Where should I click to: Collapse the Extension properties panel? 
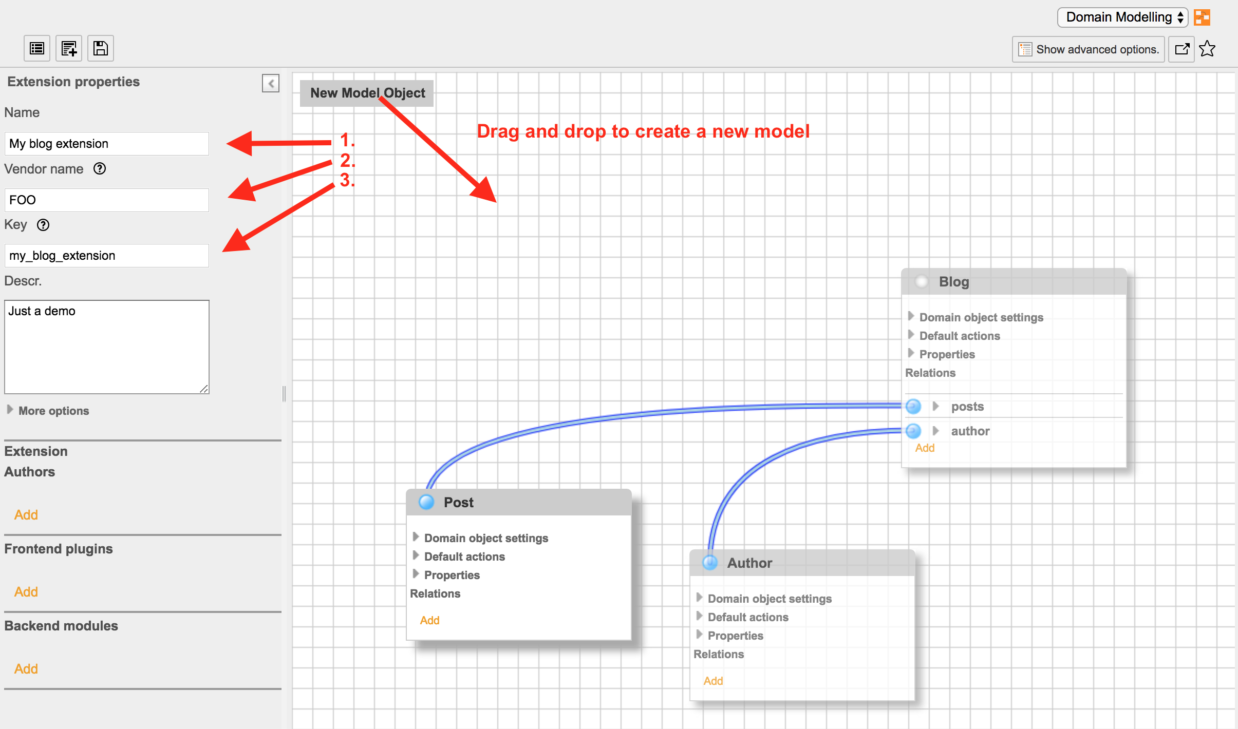coord(271,83)
